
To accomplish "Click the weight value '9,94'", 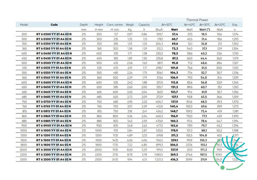I will pos(130,159).
